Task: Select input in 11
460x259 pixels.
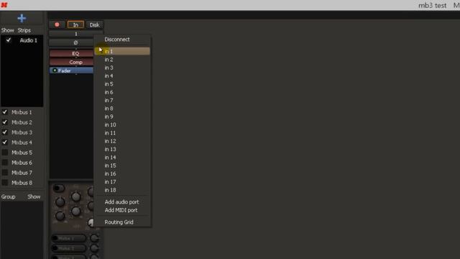Action: pyautogui.click(x=123, y=133)
